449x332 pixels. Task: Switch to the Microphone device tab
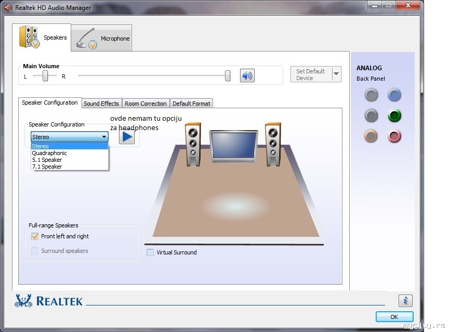click(x=102, y=38)
